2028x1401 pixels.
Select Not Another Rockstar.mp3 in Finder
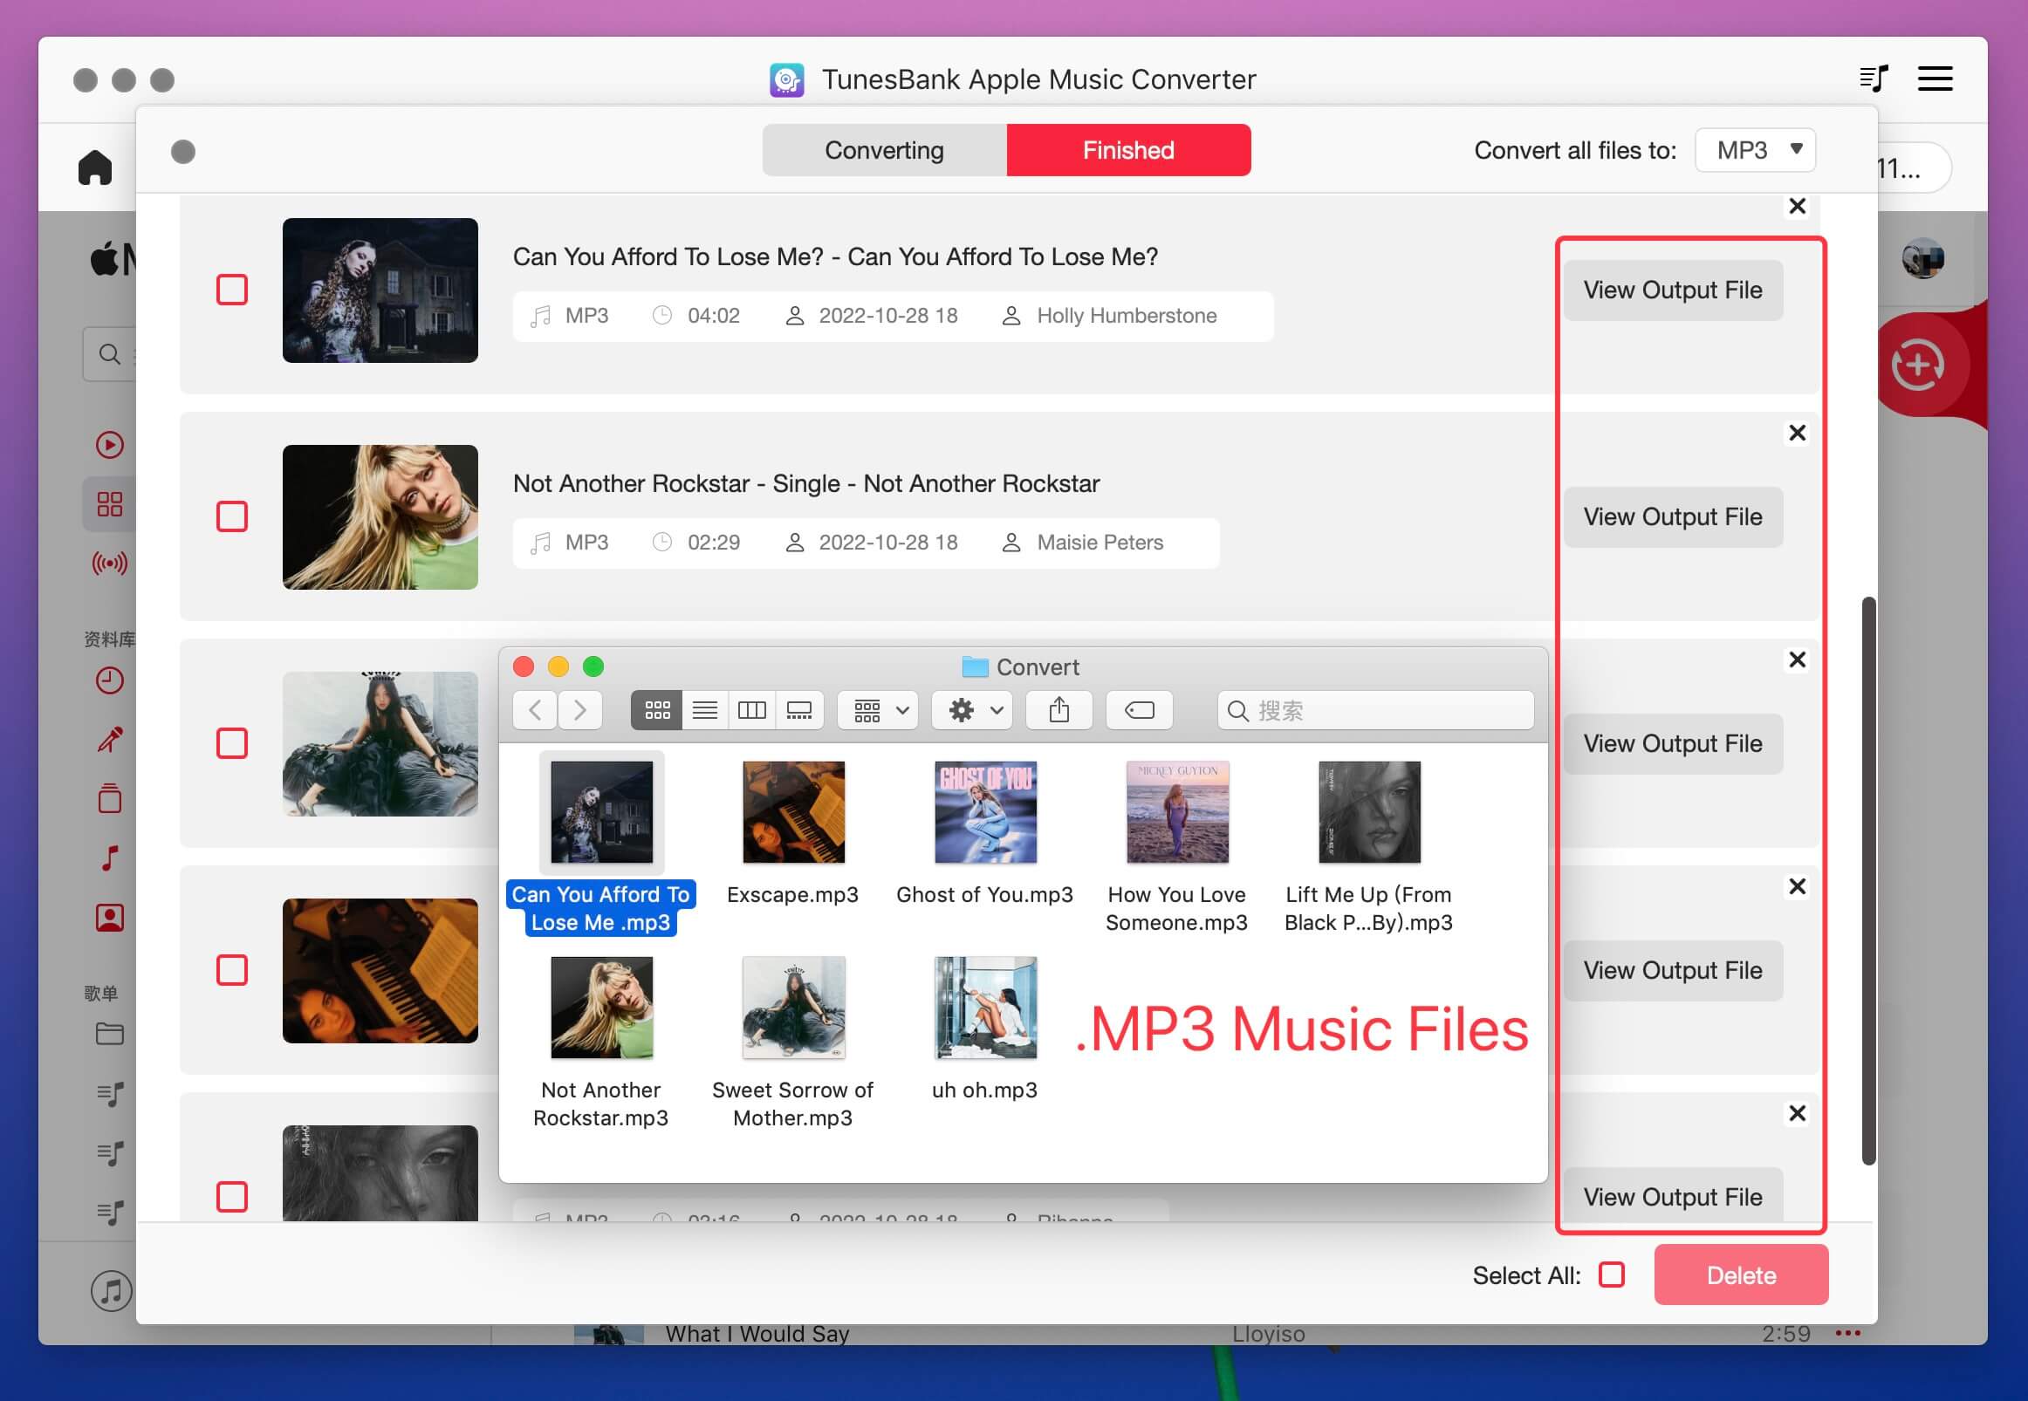(x=601, y=1042)
